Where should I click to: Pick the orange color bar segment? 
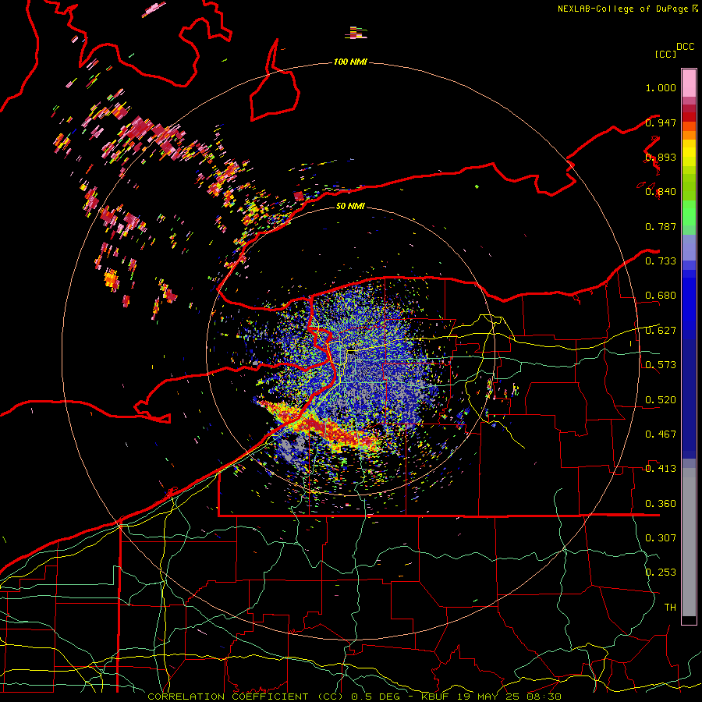coord(689,135)
